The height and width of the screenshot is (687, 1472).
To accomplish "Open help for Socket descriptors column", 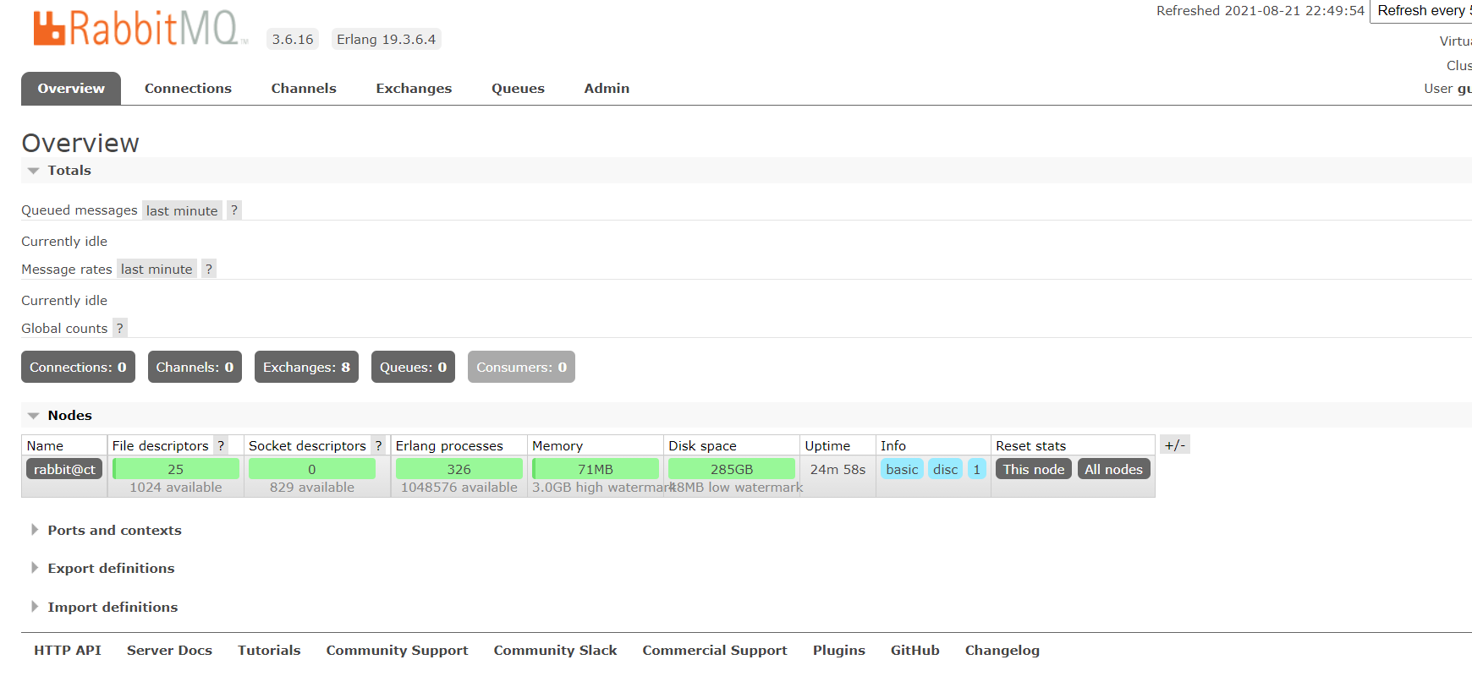I will tap(378, 445).
